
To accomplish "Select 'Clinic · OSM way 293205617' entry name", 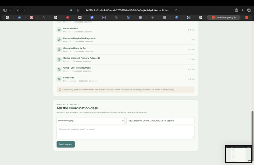I will 77,68.
